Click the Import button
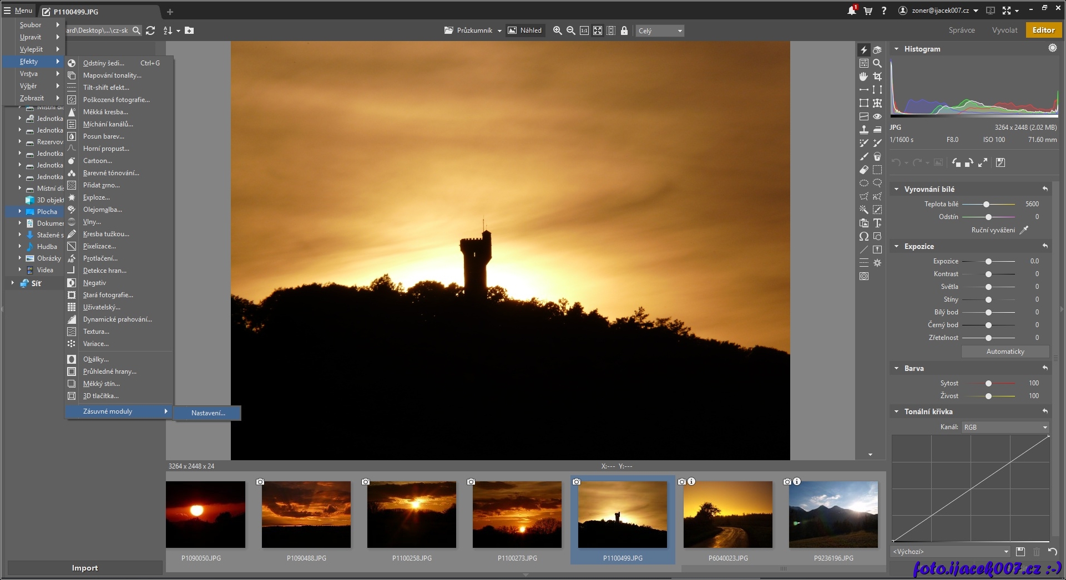1066x580 pixels. [84, 568]
